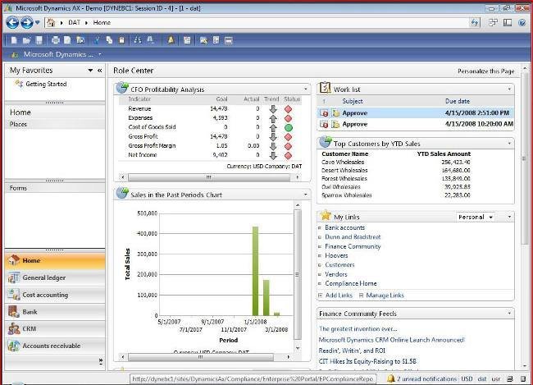Screen dimensions: 533x385
Task: Open Top Customers by YTD Sales menu
Action: coord(509,144)
